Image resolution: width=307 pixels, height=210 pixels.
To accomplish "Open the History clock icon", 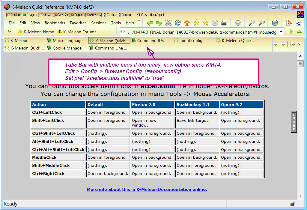I will point(215,23).
